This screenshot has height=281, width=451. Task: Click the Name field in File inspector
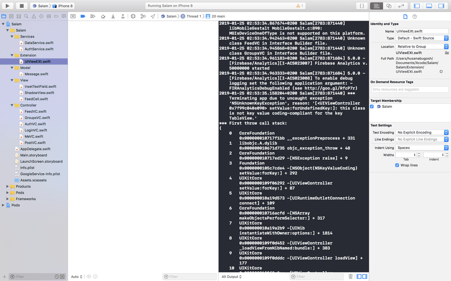pyautogui.click(x=422, y=31)
